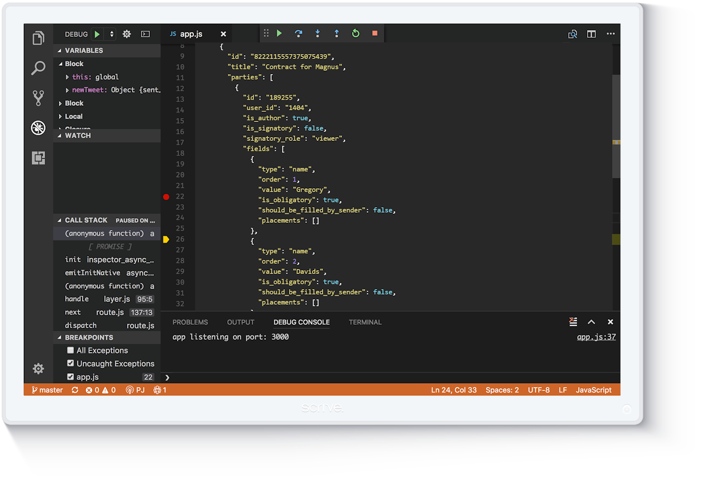
Task: Open the Source Control view icon
Action: (x=38, y=98)
